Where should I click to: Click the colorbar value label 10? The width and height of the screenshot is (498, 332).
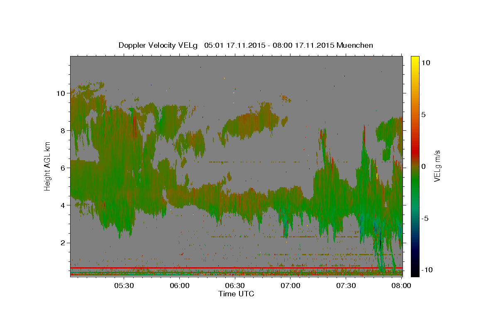[426, 63]
